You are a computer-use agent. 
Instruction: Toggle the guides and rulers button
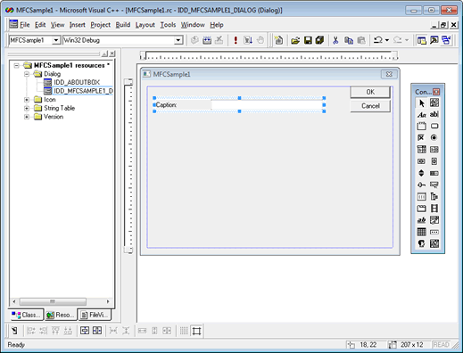click(196, 331)
